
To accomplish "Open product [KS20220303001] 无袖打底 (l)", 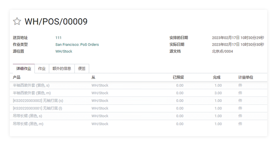I will click(37, 108).
